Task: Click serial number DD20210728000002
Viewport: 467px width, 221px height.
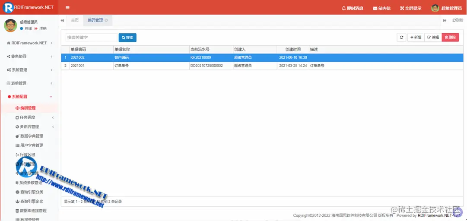Action: point(206,66)
